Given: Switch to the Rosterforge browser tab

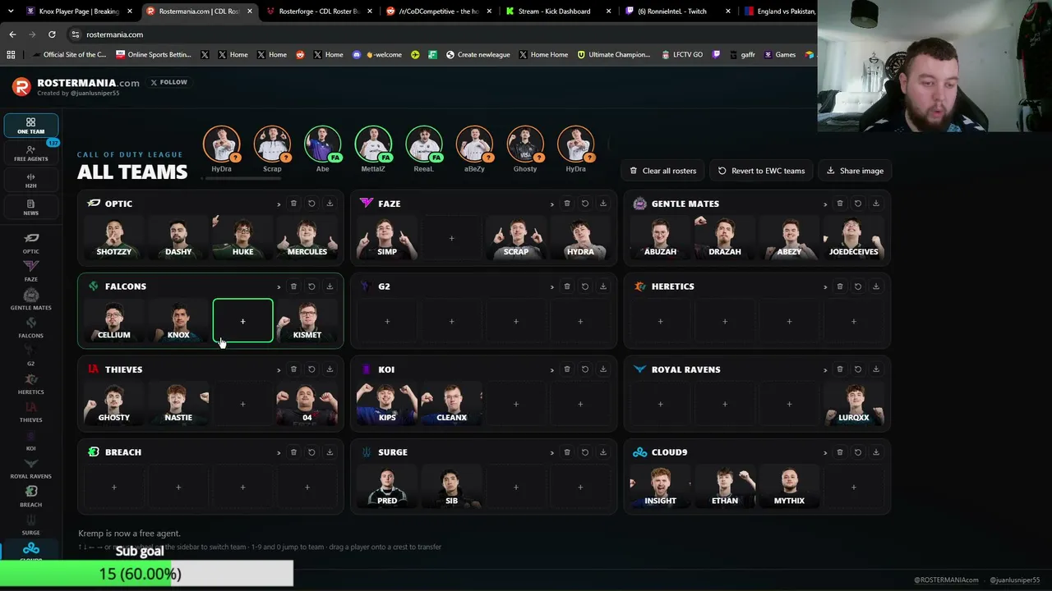Looking at the screenshot, I should (x=319, y=11).
